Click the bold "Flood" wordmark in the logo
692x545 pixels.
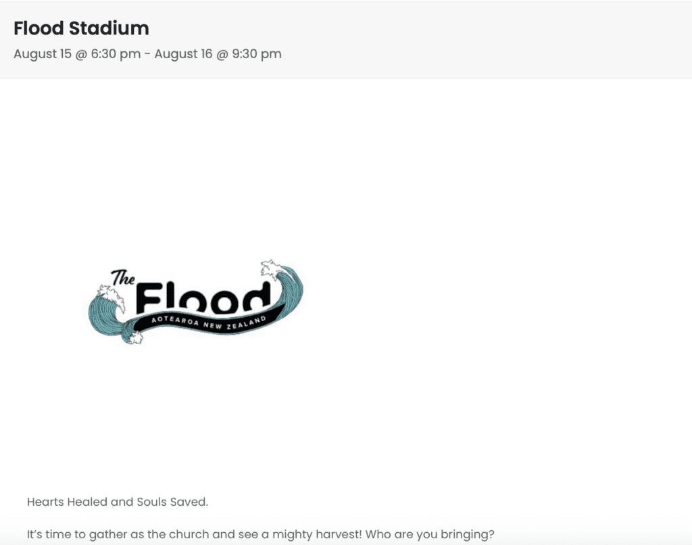(x=203, y=298)
